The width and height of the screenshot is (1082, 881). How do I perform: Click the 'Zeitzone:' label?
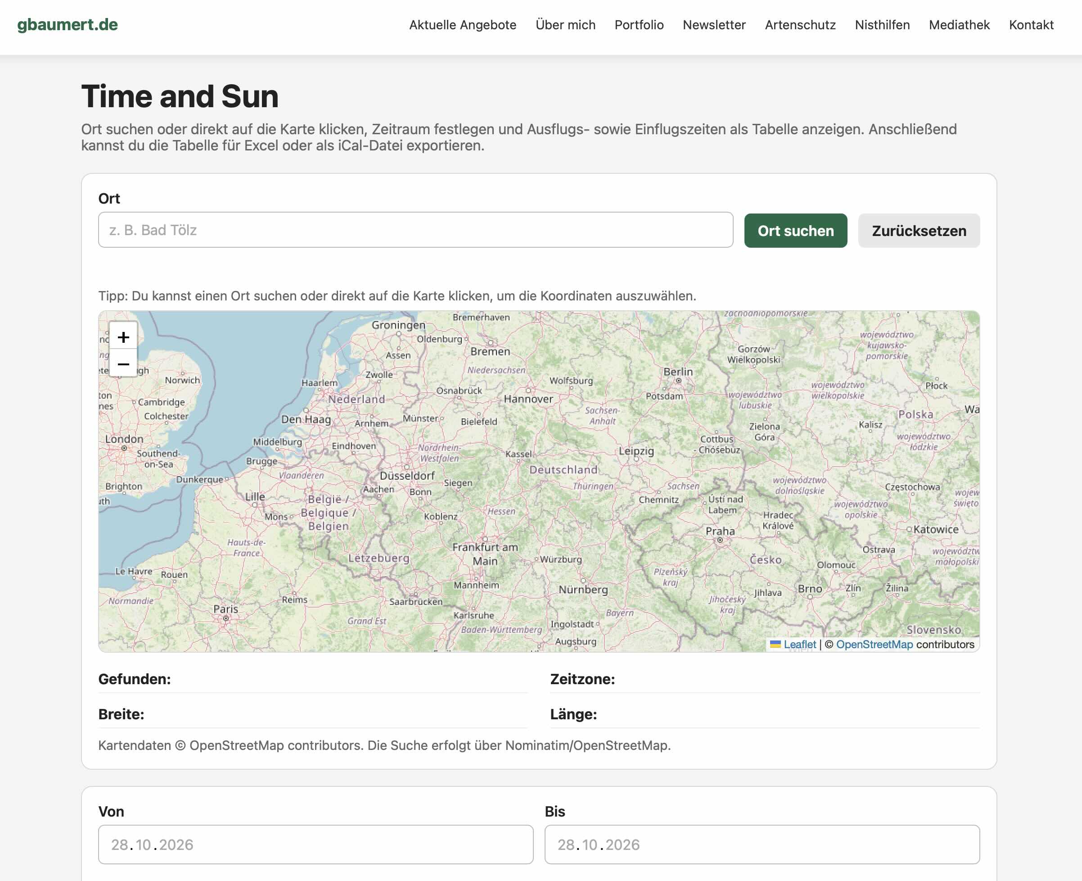pos(582,679)
